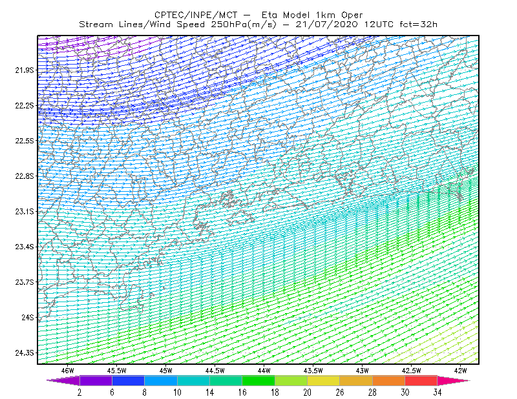This screenshot has width=517, height=399.
Task: Click the '43W' longitude label
Action: click(363, 371)
